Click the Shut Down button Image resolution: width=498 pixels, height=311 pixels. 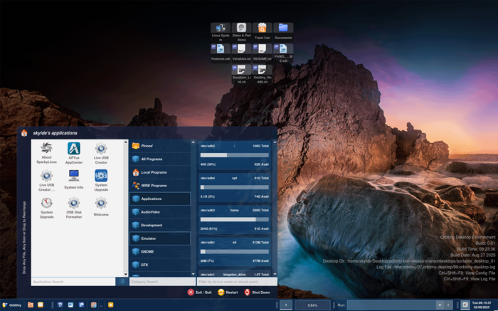click(257, 292)
